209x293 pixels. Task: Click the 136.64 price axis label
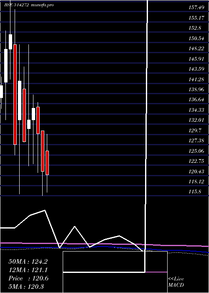pos(196,100)
